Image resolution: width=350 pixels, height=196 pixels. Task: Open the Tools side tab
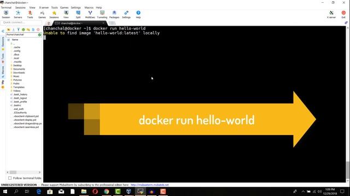(x=3, y=58)
